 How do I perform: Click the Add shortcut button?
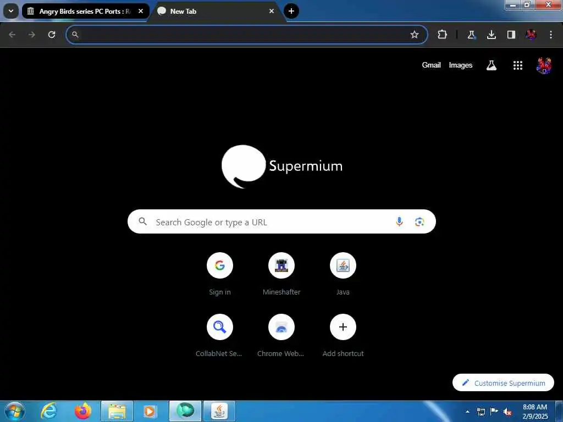click(x=343, y=336)
